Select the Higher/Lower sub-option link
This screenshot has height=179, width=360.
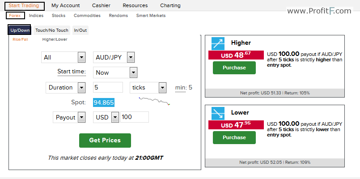[x=55, y=39]
